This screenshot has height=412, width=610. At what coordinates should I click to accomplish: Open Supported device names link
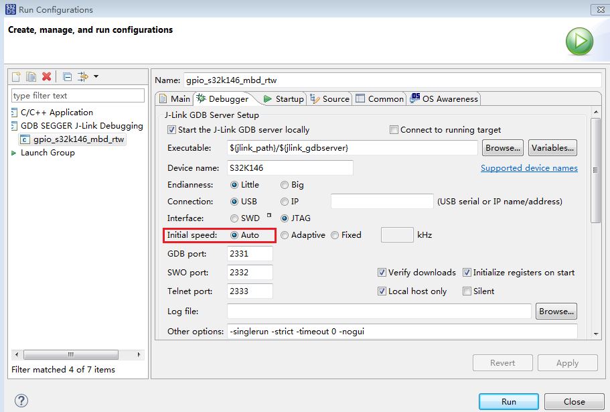coord(529,167)
